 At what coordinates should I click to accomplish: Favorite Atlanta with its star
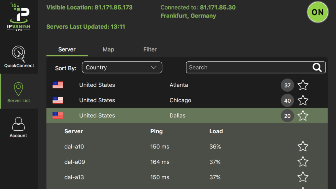pos(303,85)
